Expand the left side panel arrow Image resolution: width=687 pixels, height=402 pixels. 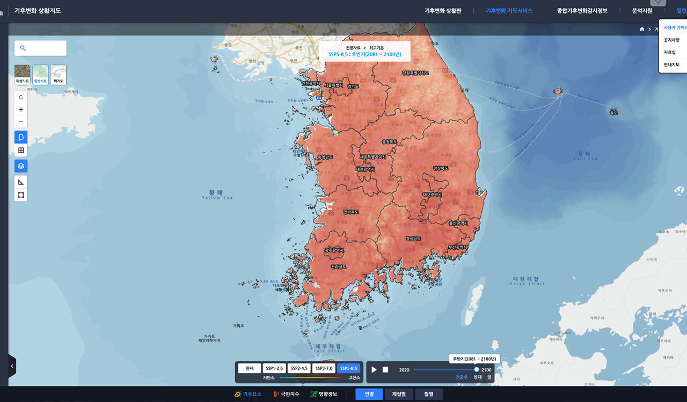[12, 366]
